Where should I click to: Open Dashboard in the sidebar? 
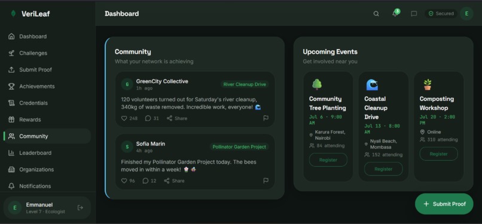47,36
